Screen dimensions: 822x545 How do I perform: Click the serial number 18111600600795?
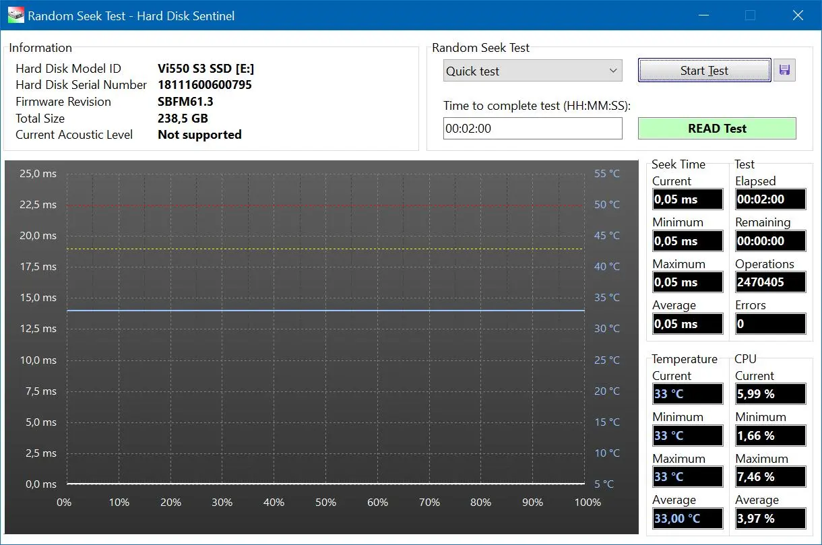[x=205, y=85]
